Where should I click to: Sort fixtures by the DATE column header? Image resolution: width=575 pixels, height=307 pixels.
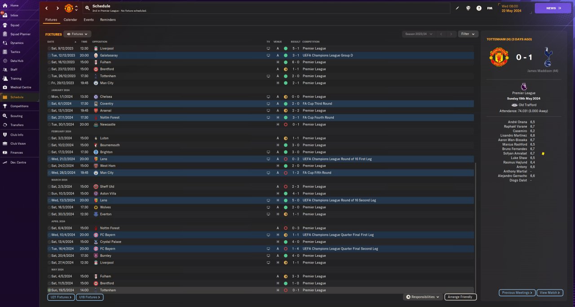(x=51, y=42)
